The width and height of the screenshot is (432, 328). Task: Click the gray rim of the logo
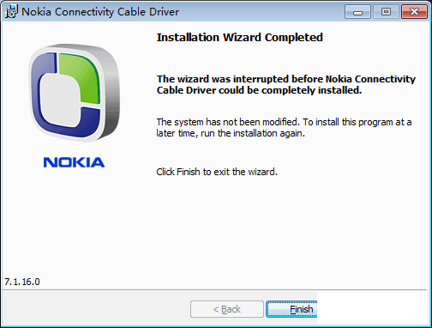pos(112,94)
